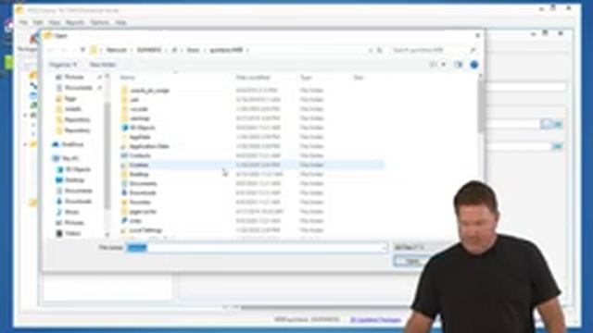The width and height of the screenshot is (593, 333).
Task: Open the Edit menu in main window
Action: coord(38,22)
